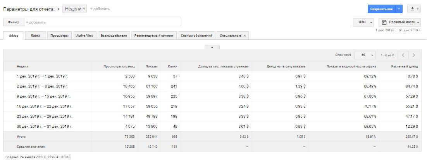Select the Сеансы объявлений tab
Viewport: 427px width, 160px height.
pyautogui.click(x=196, y=35)
